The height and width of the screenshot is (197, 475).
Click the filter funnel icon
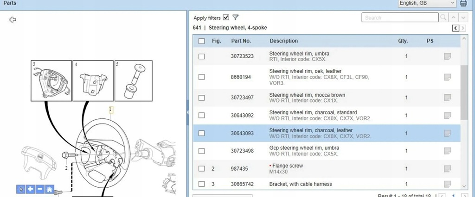click(235, 17)
